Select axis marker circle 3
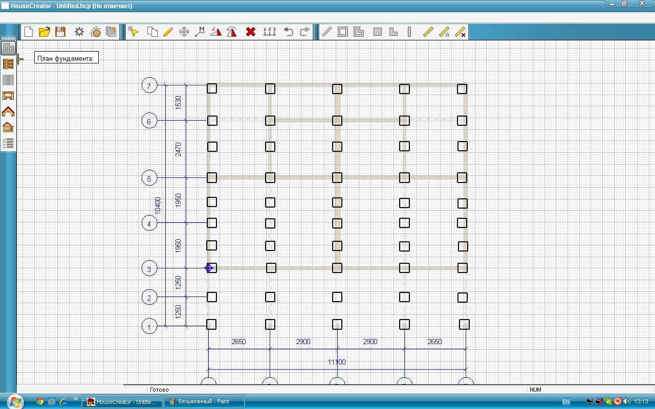This screenshot has width=655, height=409. click(x=149, y=268)
